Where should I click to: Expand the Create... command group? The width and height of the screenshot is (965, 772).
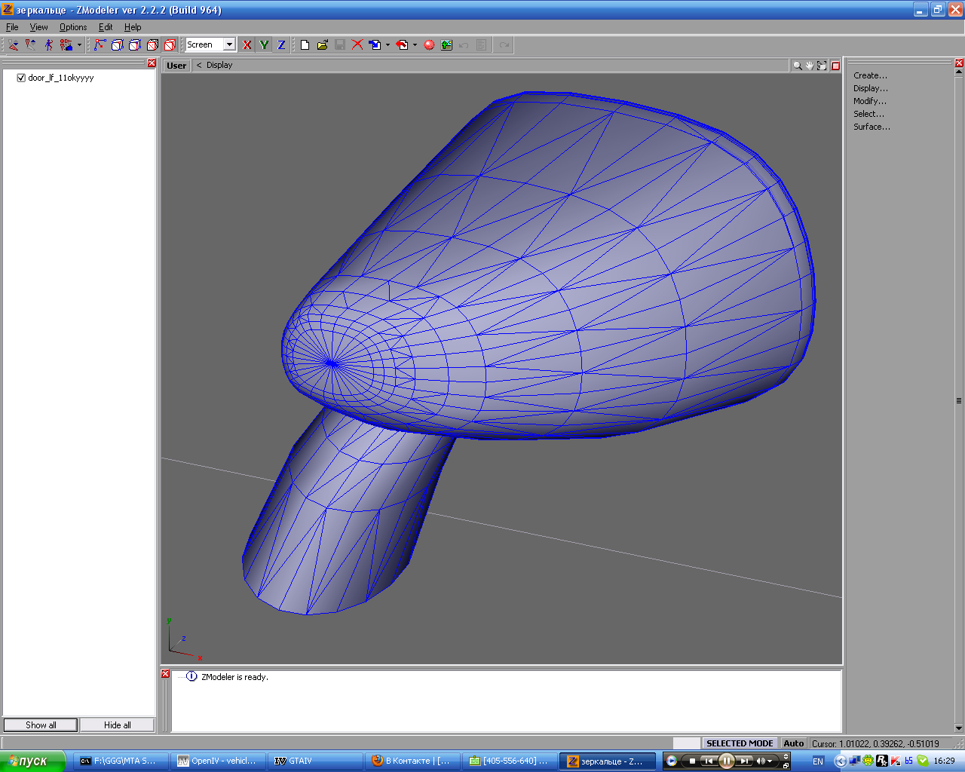870,75
